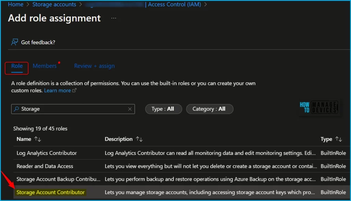
Task: Open the ellipsis menu beside Add role assignment
Action: 114,18
